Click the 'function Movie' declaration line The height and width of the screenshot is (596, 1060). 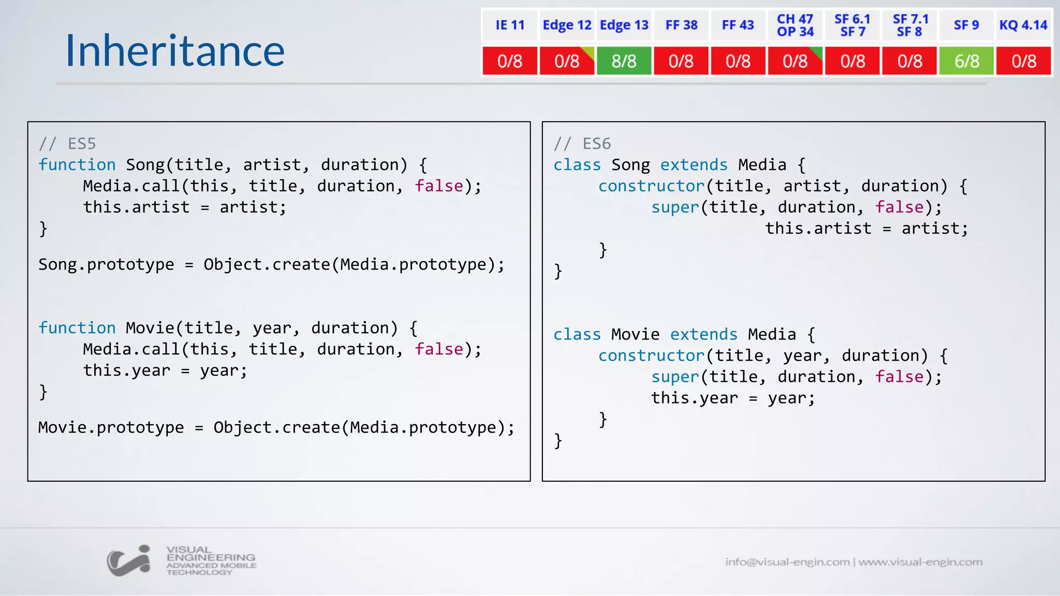(228, 328)
